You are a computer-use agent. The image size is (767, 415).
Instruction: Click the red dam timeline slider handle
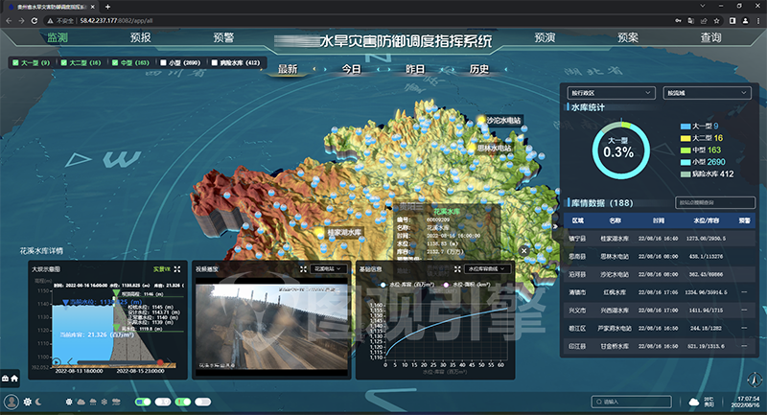[160, 362]
